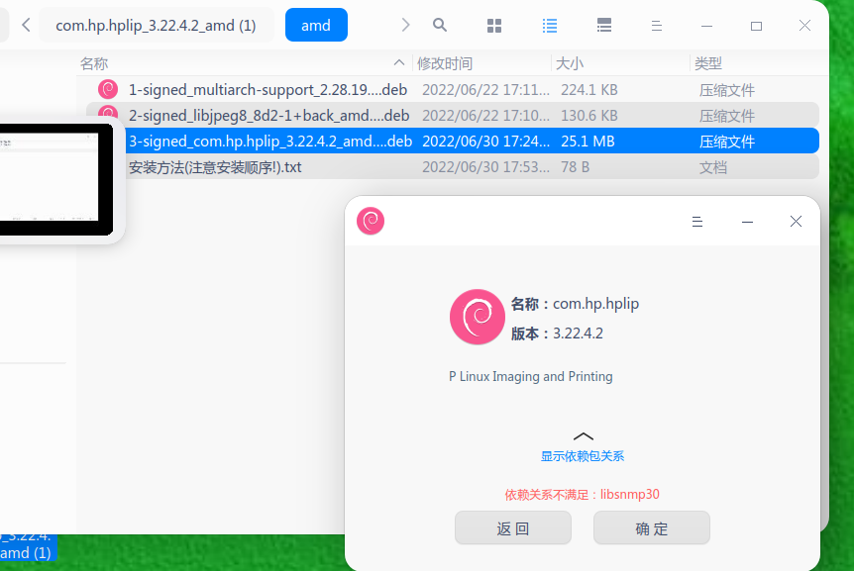The width and height of the screenshot is (854, 571).
Task: Go forward in file manager navigation
Action: [x=405, y=25]
